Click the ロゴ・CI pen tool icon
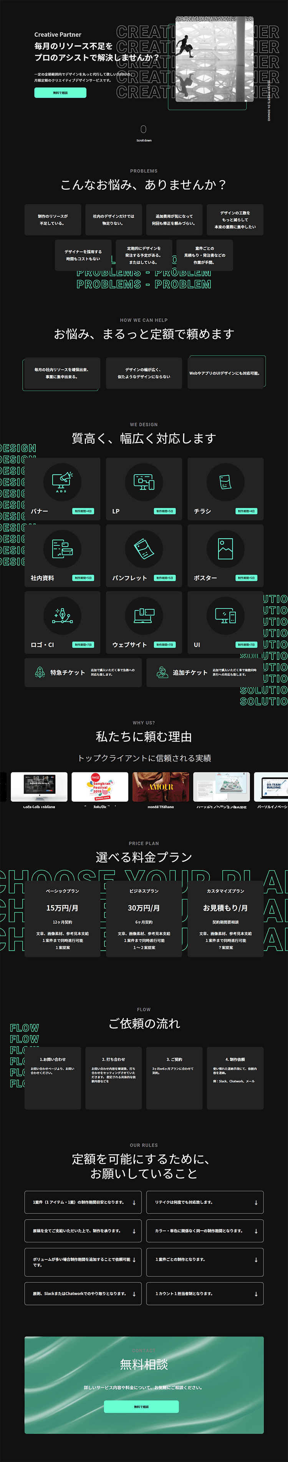Viewport: 288px width, 1462px height. (62, 615)
